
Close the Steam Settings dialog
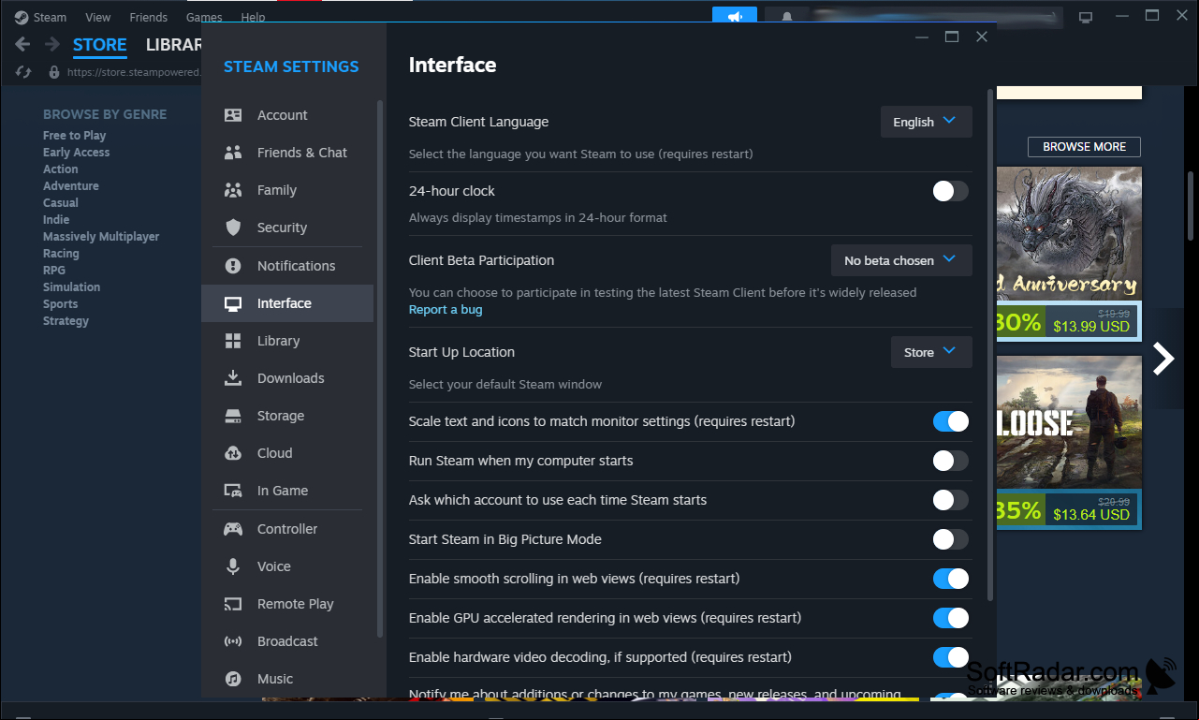coord(981,37)
